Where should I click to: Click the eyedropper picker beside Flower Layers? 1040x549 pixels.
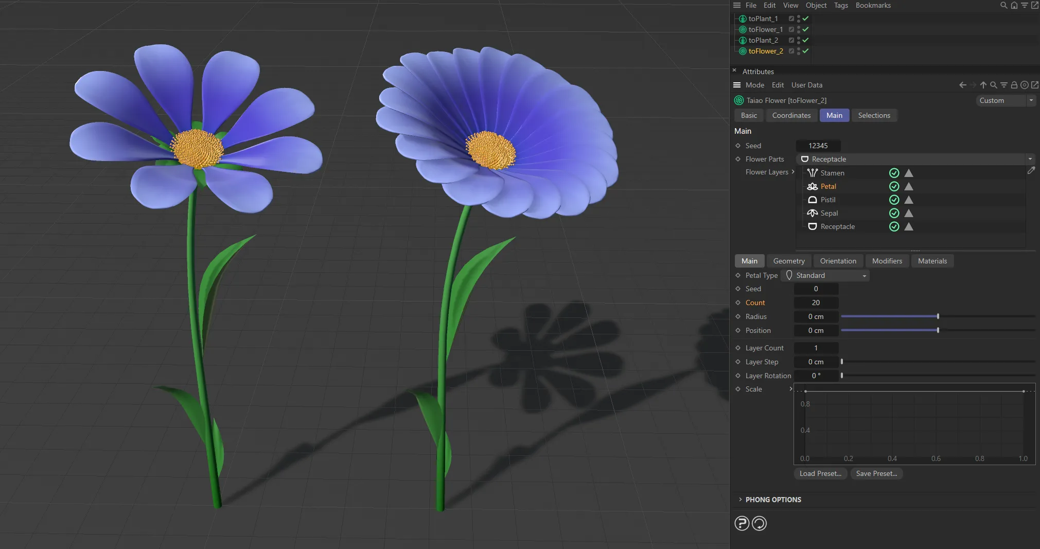pos(1031,170)
